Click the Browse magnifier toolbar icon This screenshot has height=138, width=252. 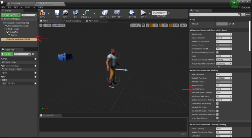tap(65, 13)
